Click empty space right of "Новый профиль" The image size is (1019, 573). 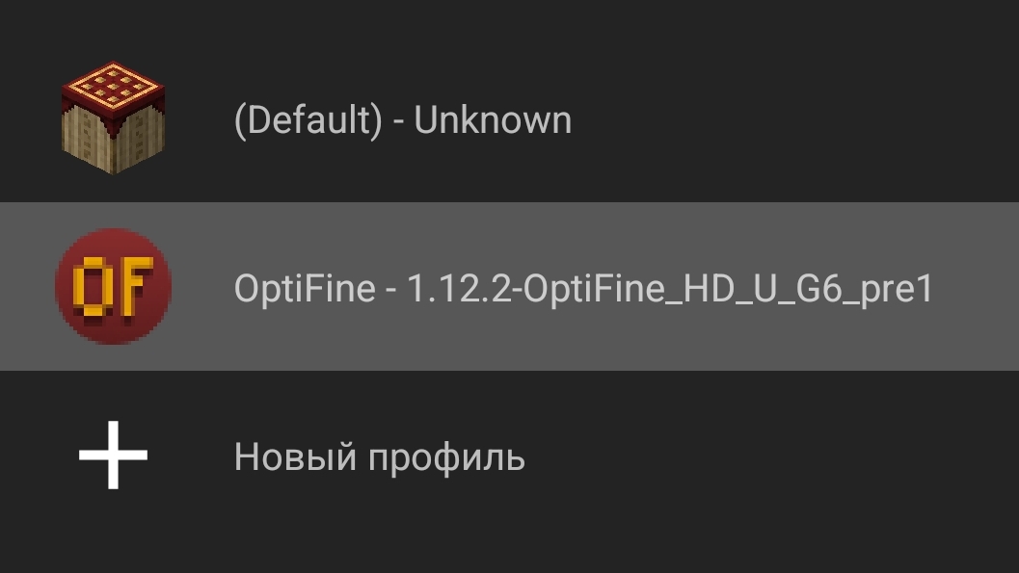pos(771,456)
